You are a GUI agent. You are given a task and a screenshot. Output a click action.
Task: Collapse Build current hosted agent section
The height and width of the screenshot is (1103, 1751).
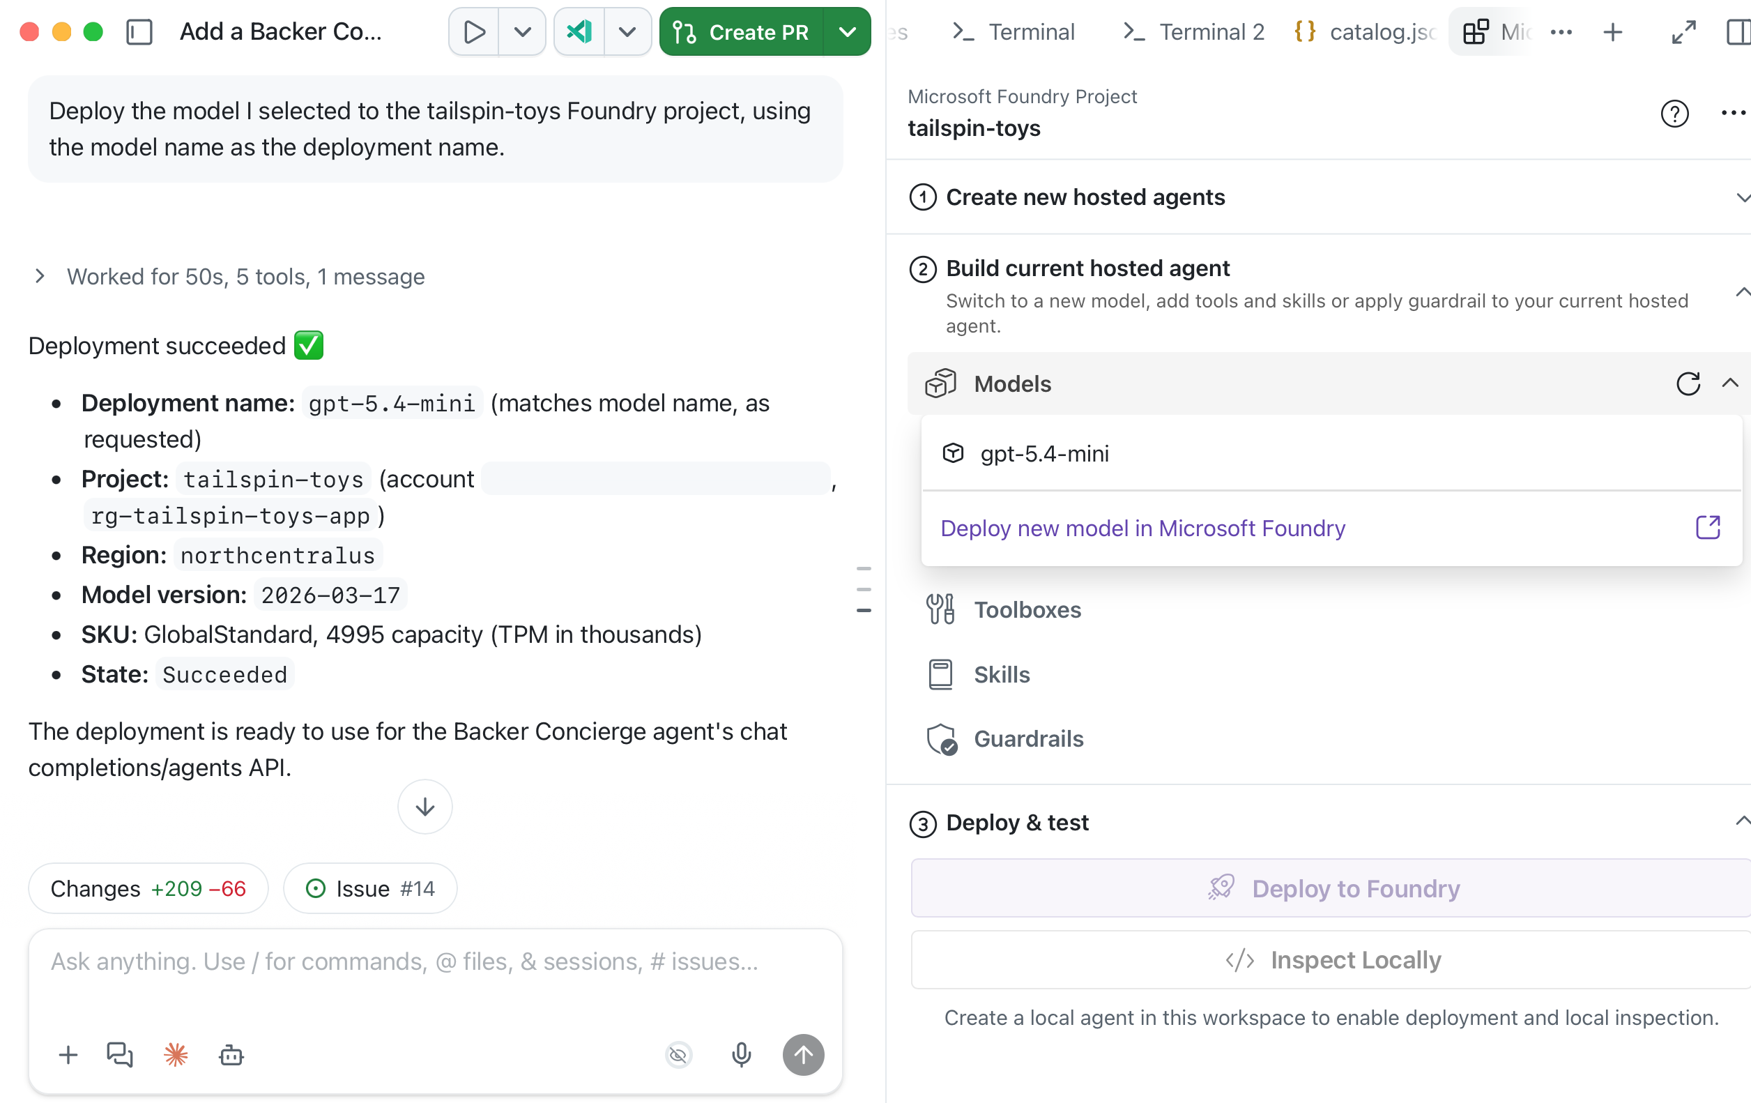tap(1743, 292)
